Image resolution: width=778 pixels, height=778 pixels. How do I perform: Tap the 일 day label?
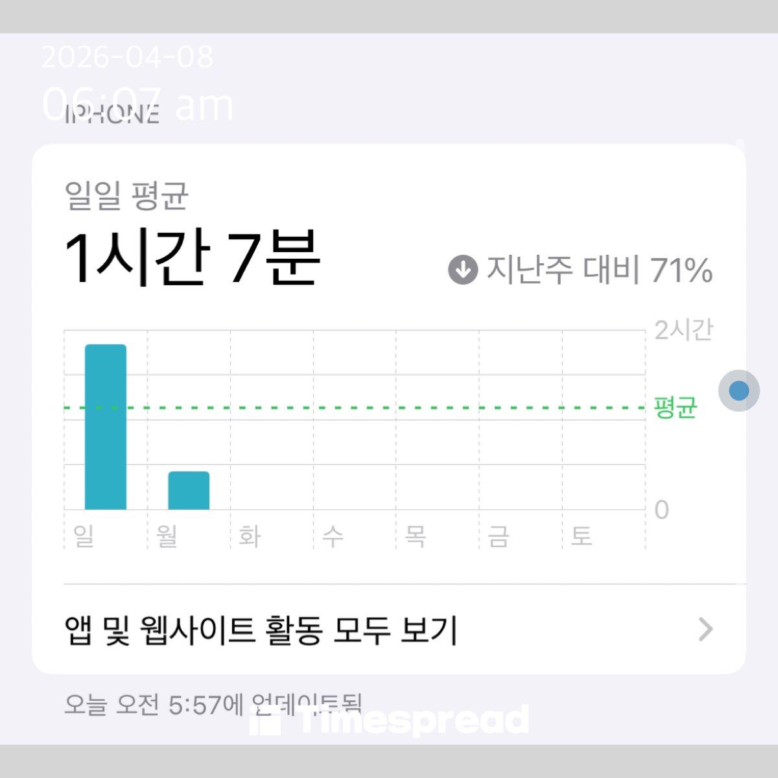[x=84, y=536]
